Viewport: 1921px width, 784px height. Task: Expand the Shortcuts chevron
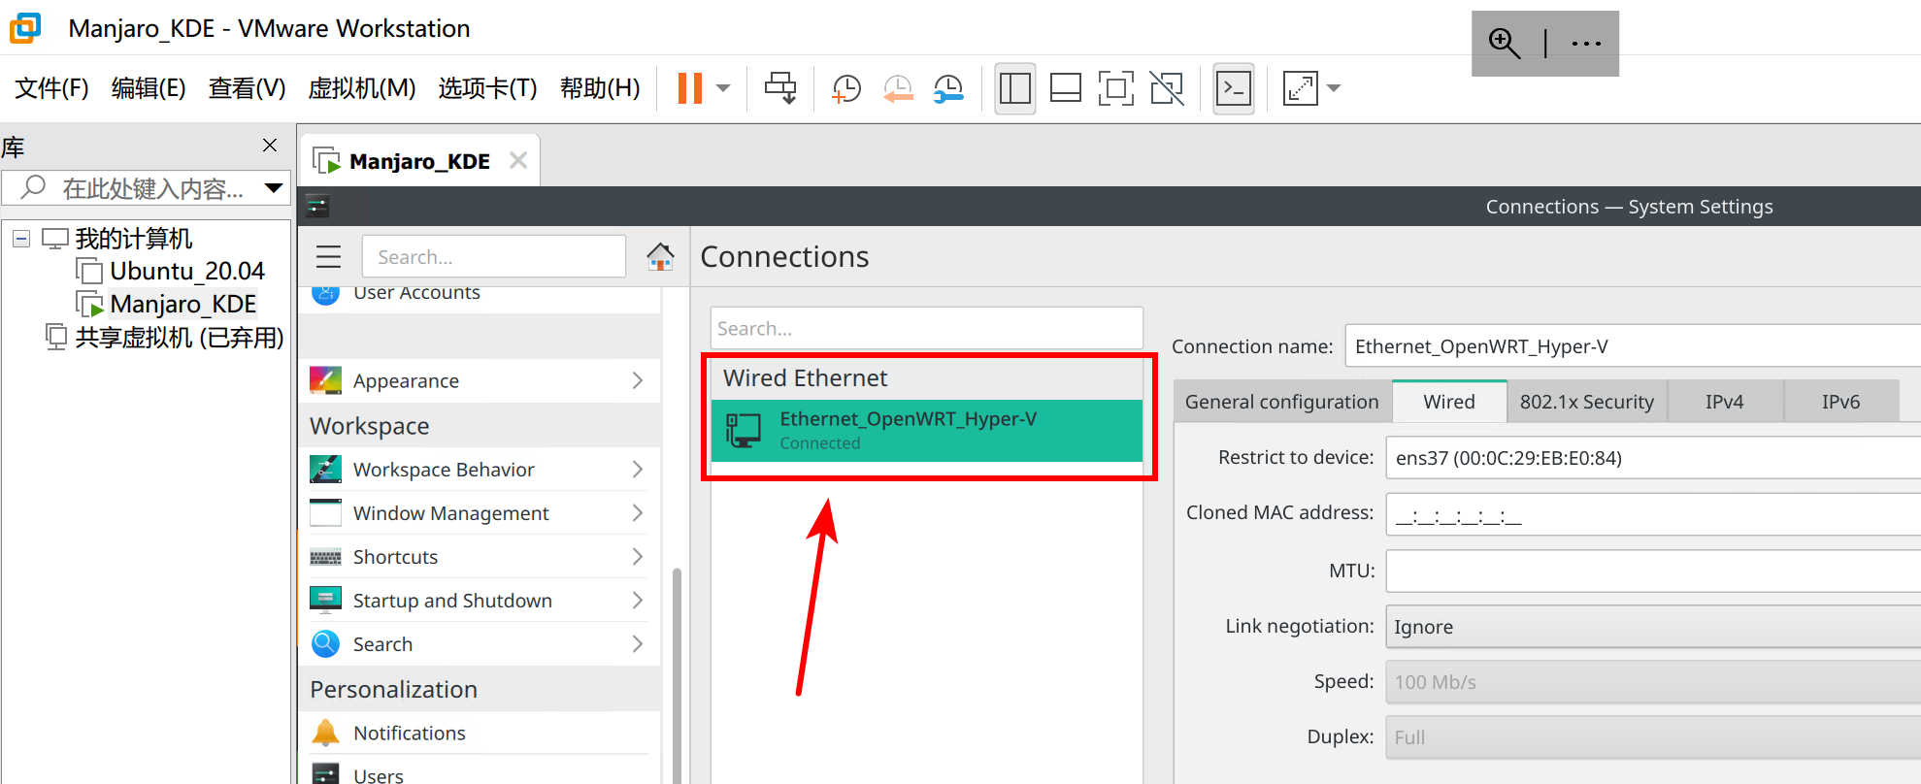[638, 556]
